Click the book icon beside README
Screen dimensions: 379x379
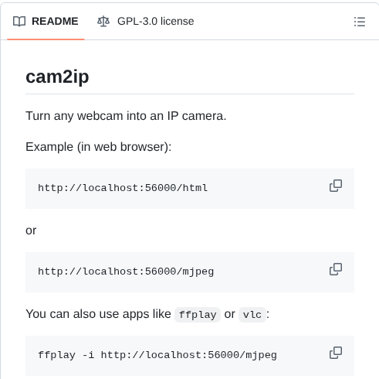pos(19,22)
